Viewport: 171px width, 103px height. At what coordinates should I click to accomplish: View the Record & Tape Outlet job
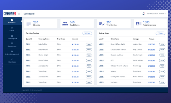coord(162,44)
